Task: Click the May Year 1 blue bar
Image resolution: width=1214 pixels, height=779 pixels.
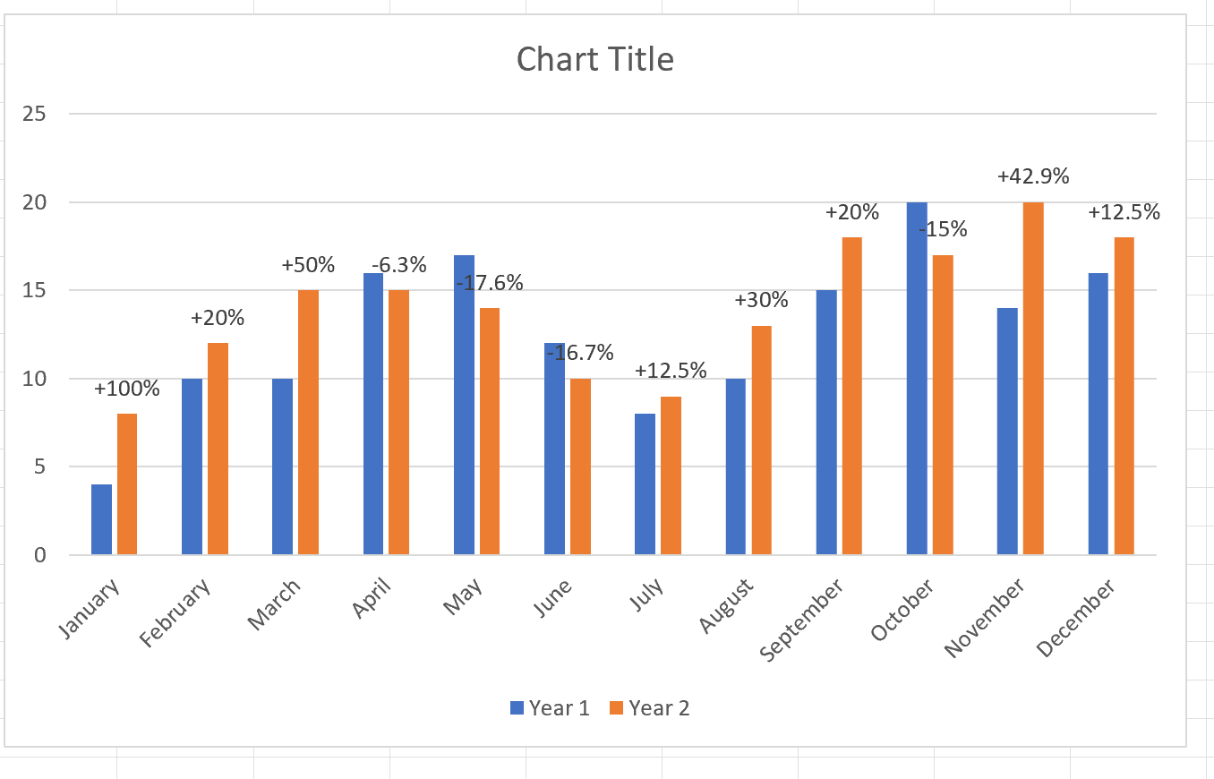Action: [x=464, y=405]
